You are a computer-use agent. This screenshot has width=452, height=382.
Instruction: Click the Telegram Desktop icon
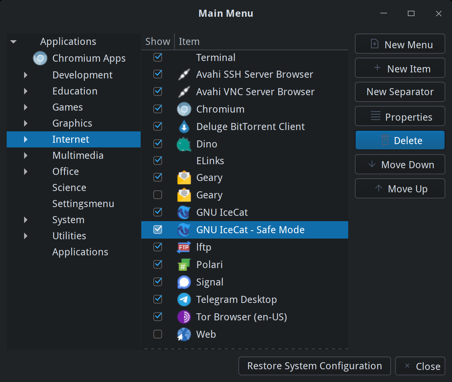[x=184, y=300]
